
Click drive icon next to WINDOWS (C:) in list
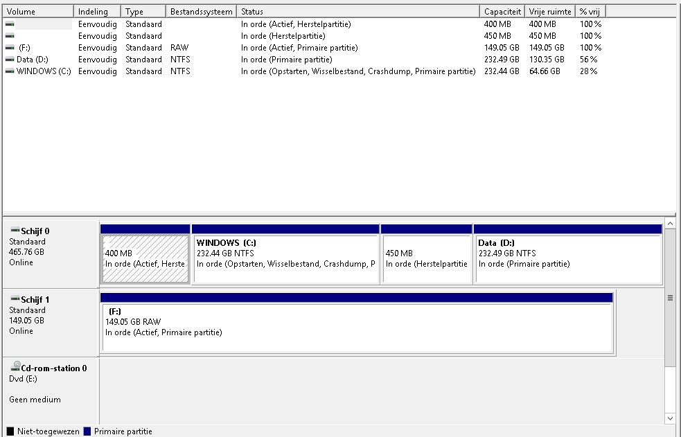coord(10,71)
